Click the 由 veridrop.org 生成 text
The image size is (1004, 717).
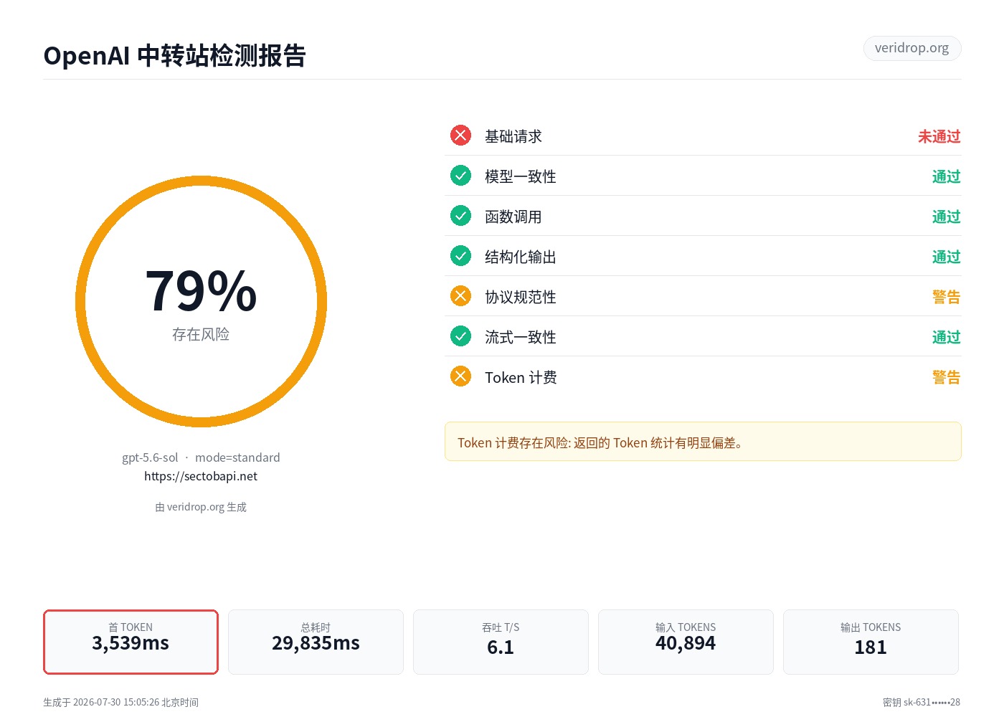201,507
